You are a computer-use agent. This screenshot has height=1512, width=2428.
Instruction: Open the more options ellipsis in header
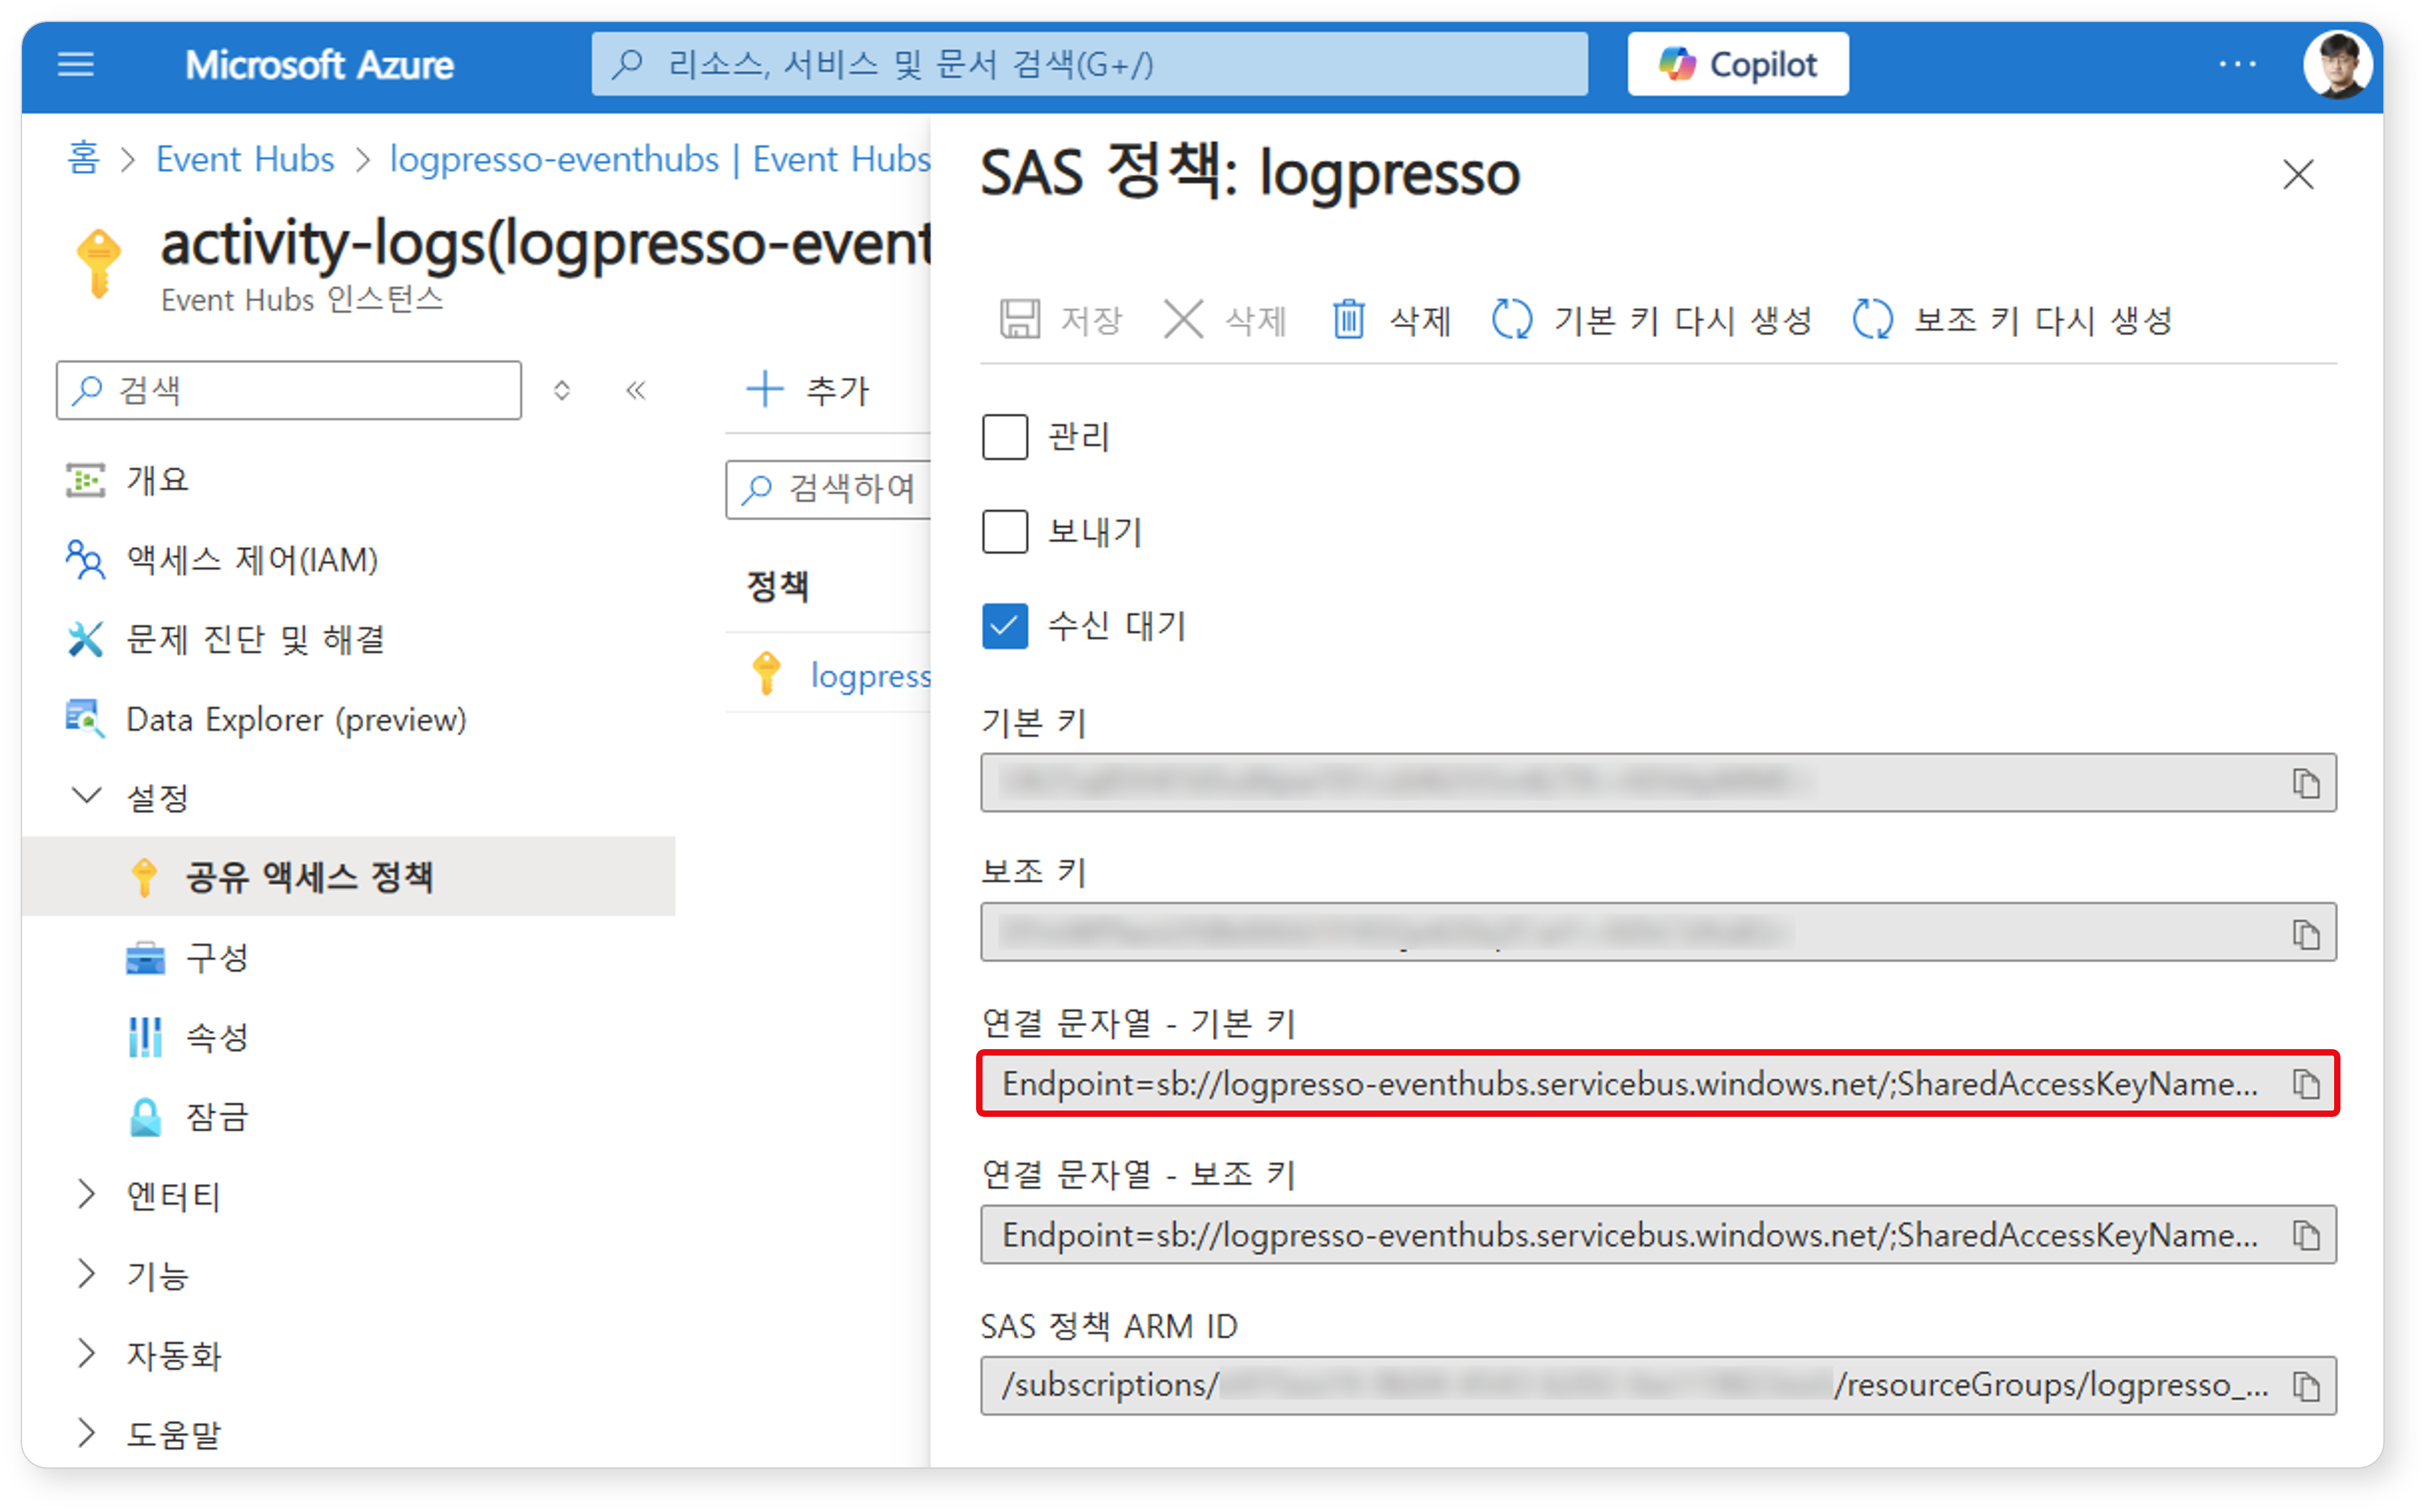[2237, 65]
